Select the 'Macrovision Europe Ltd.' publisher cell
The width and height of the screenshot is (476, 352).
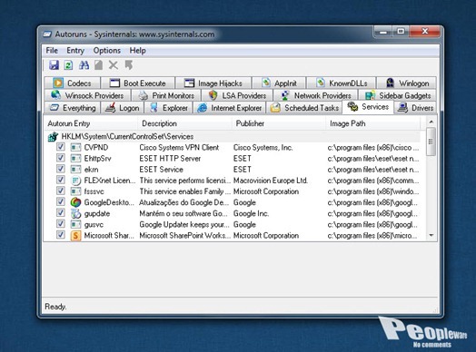tap(271, 181)
